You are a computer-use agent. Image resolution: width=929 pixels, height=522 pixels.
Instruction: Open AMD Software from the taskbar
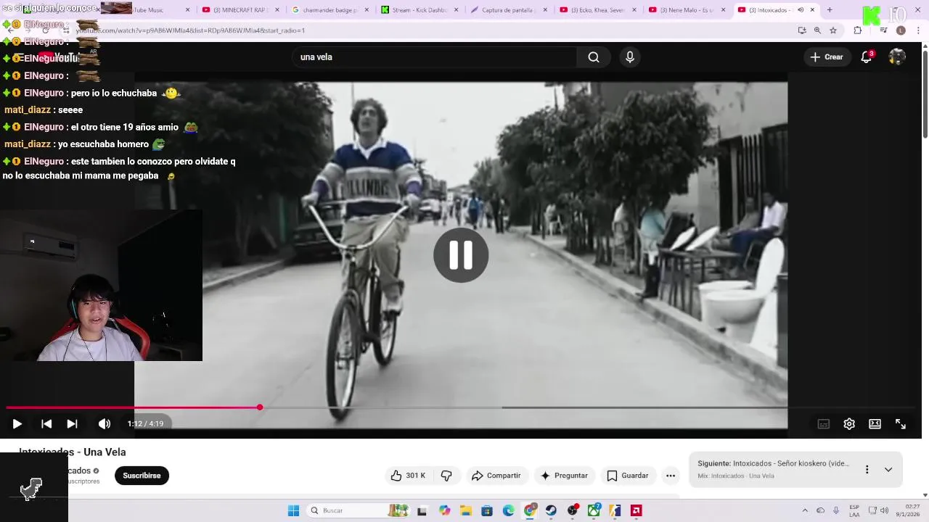[x=637, y=510]
